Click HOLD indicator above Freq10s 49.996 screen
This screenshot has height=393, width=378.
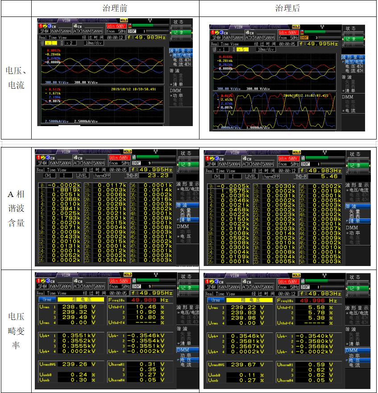296,275
